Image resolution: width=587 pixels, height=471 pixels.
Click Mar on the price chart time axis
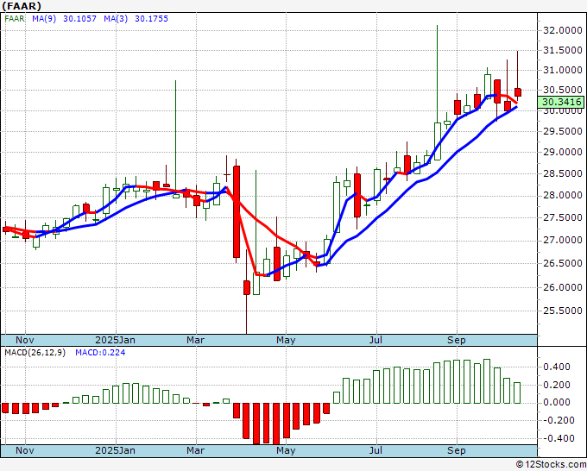[x=195, y=340]
